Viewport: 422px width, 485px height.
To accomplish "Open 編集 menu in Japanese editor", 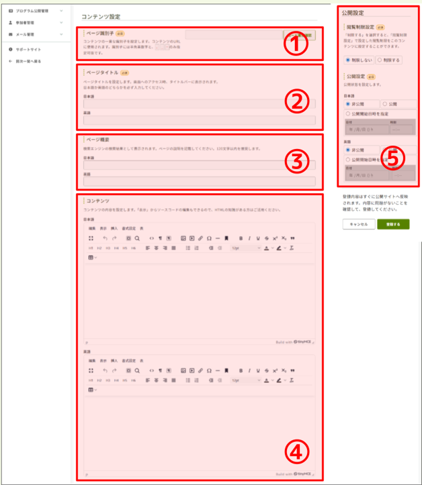I will tap(92, 228).
